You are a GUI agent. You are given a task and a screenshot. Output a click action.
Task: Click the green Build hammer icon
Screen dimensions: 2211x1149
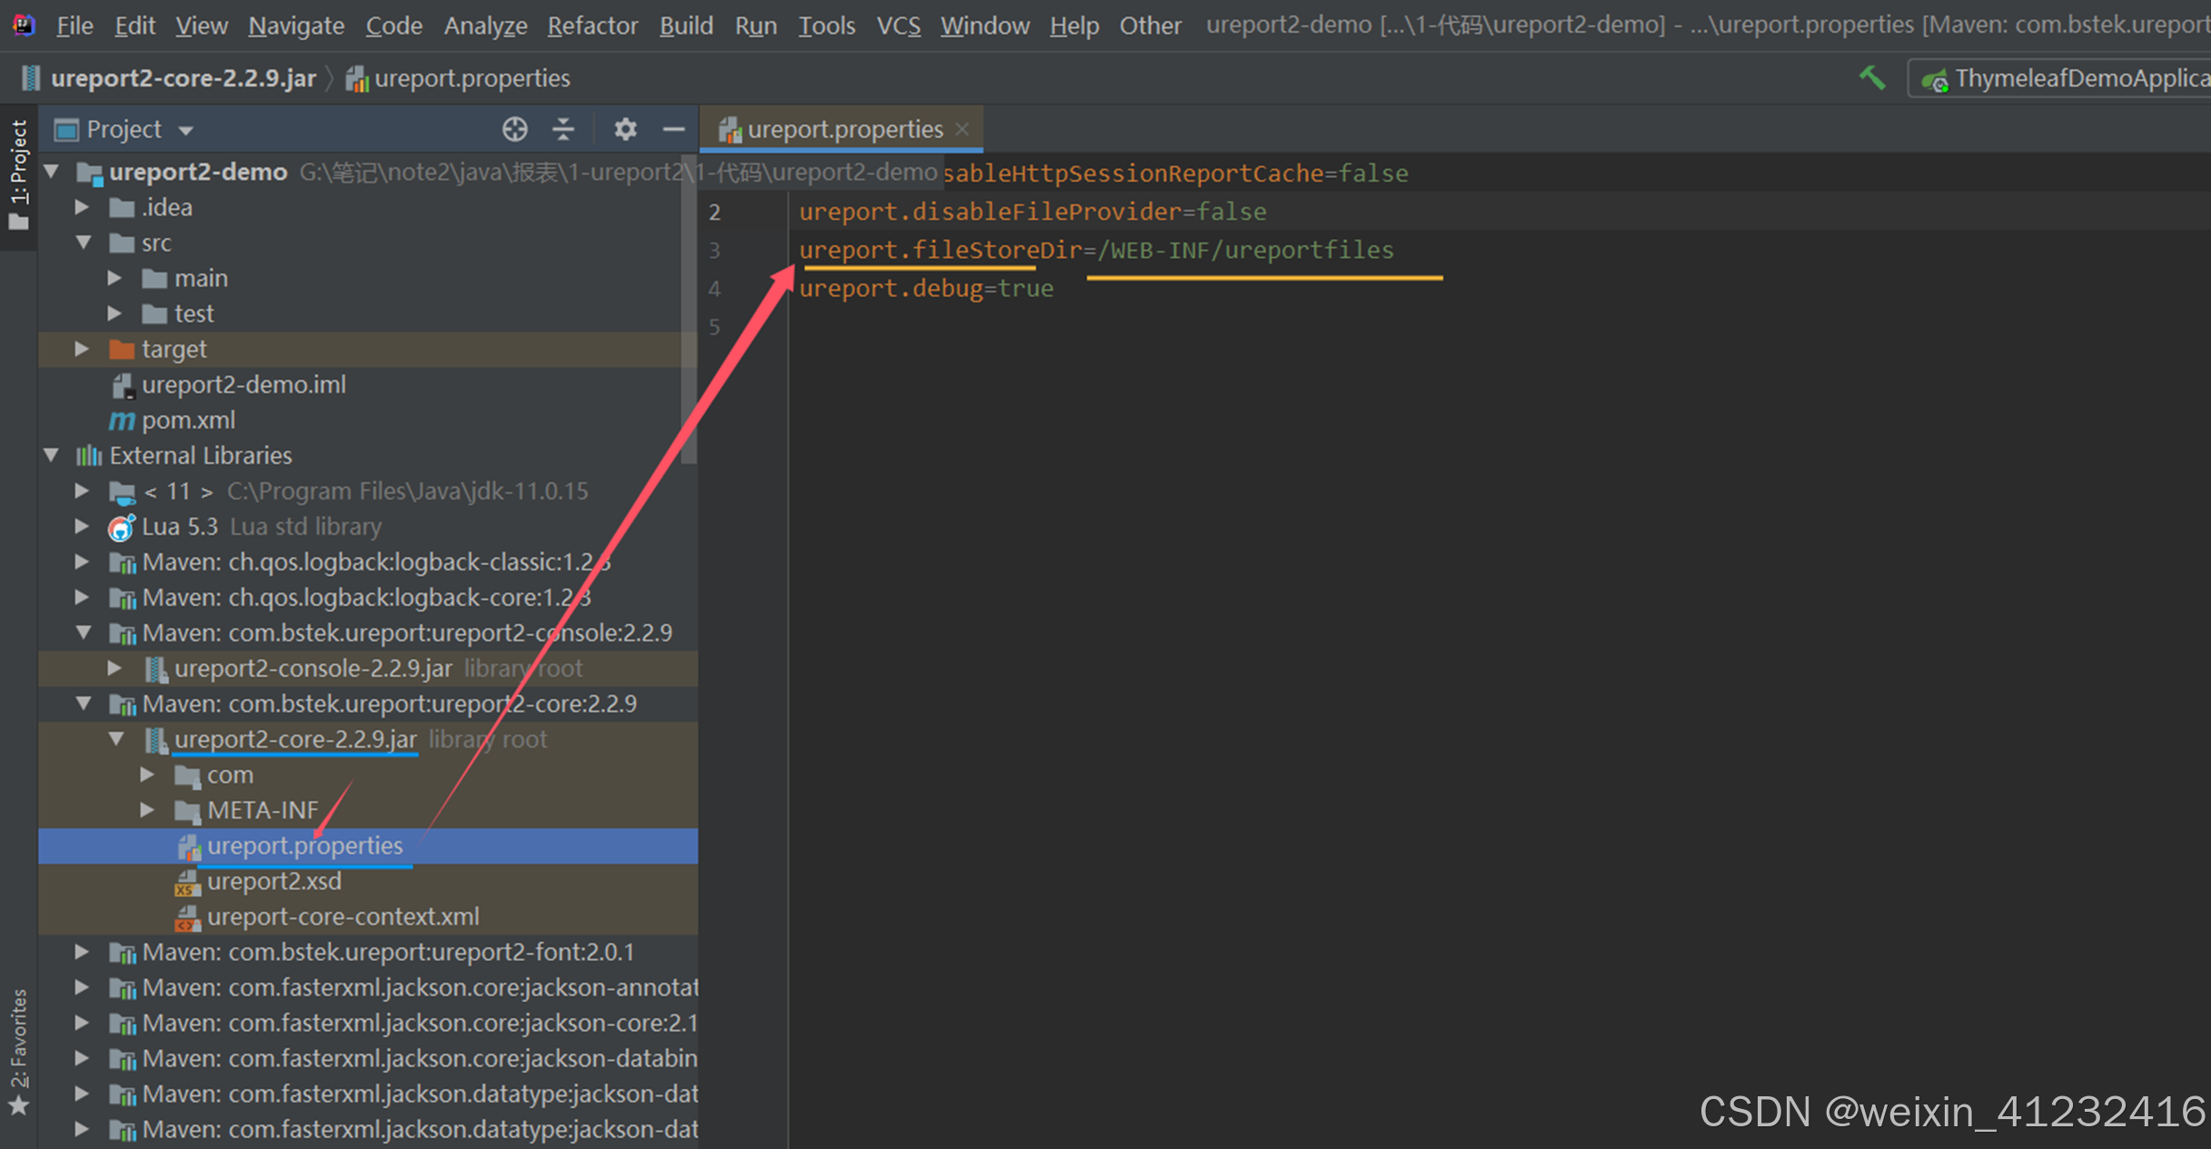pyautogui.click(x=1872, y=79)
